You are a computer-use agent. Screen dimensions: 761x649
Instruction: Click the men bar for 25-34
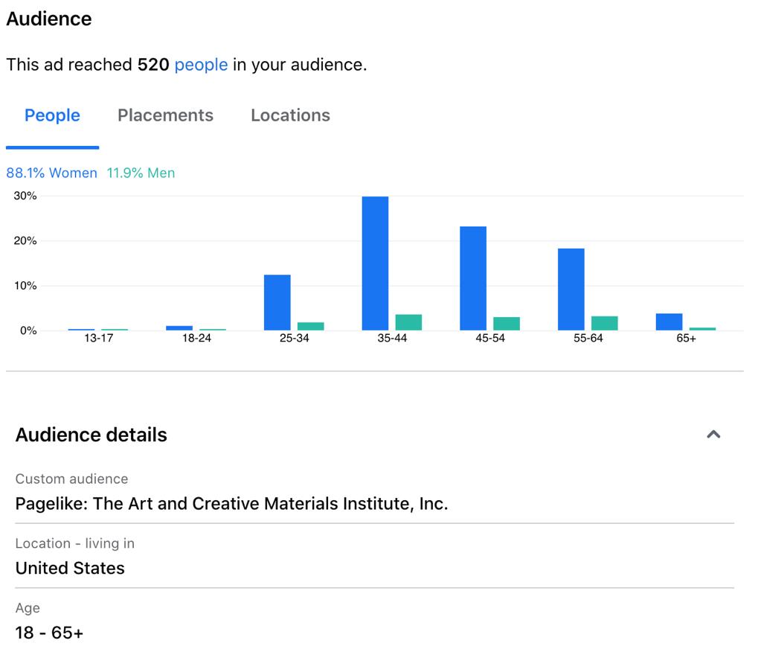pos(311,326)
